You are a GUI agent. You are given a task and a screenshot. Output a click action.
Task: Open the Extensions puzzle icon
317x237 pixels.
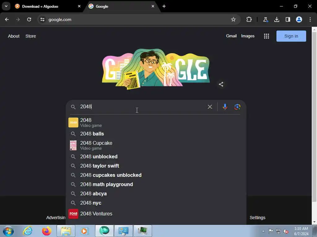[249, 19]
